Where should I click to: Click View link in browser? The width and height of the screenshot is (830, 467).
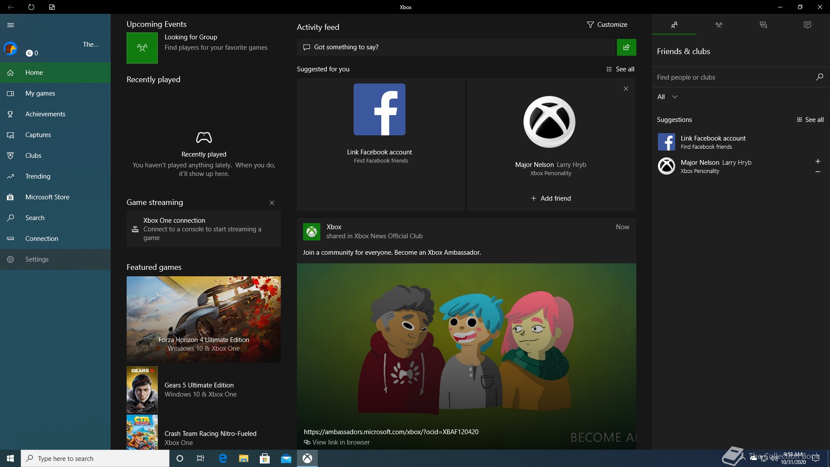click(x=337, y=442)
